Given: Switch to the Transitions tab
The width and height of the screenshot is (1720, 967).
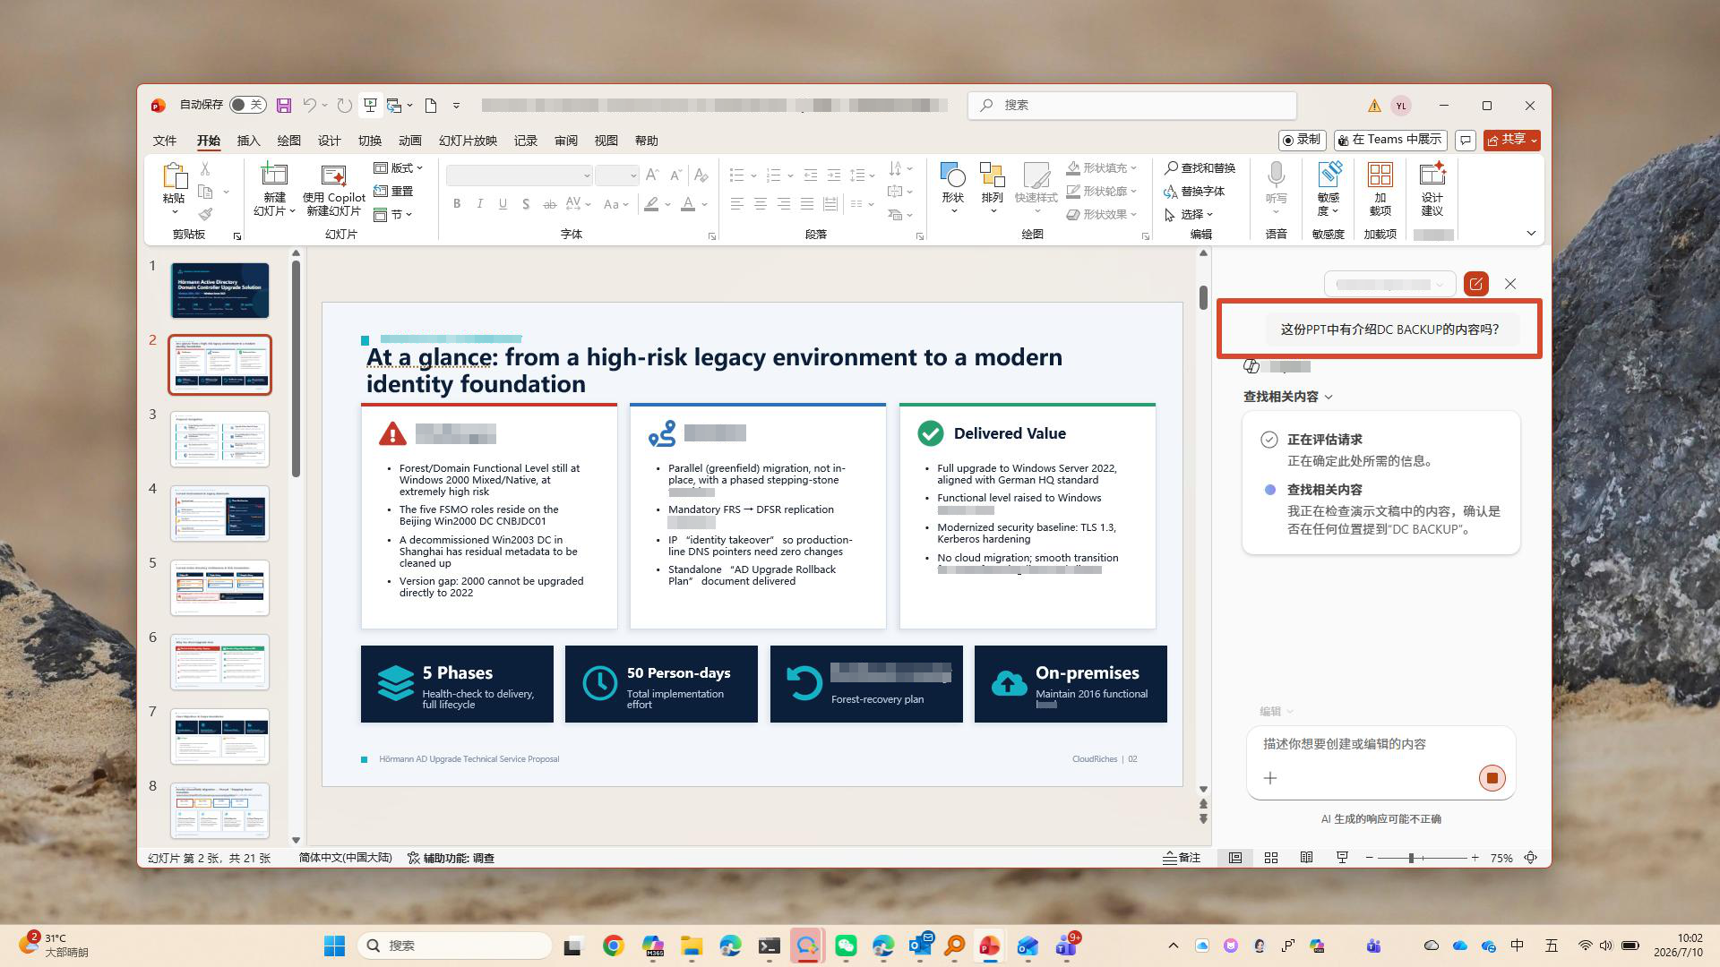Looking at the screenshot, I should point(369,141).
